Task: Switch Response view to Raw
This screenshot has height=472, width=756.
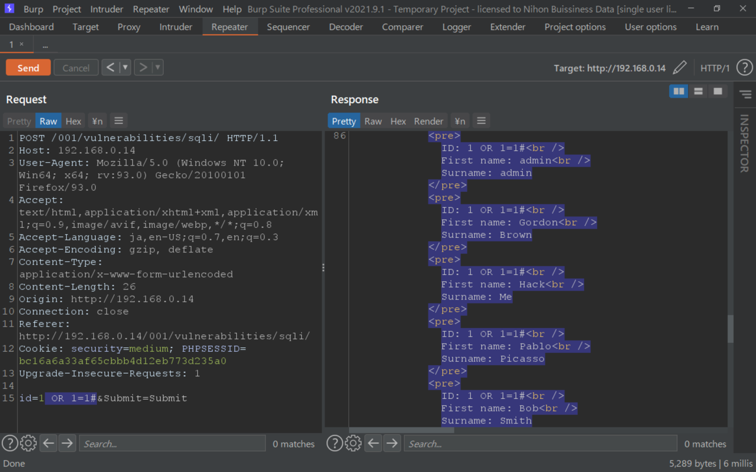Action: tap(374, 121)
